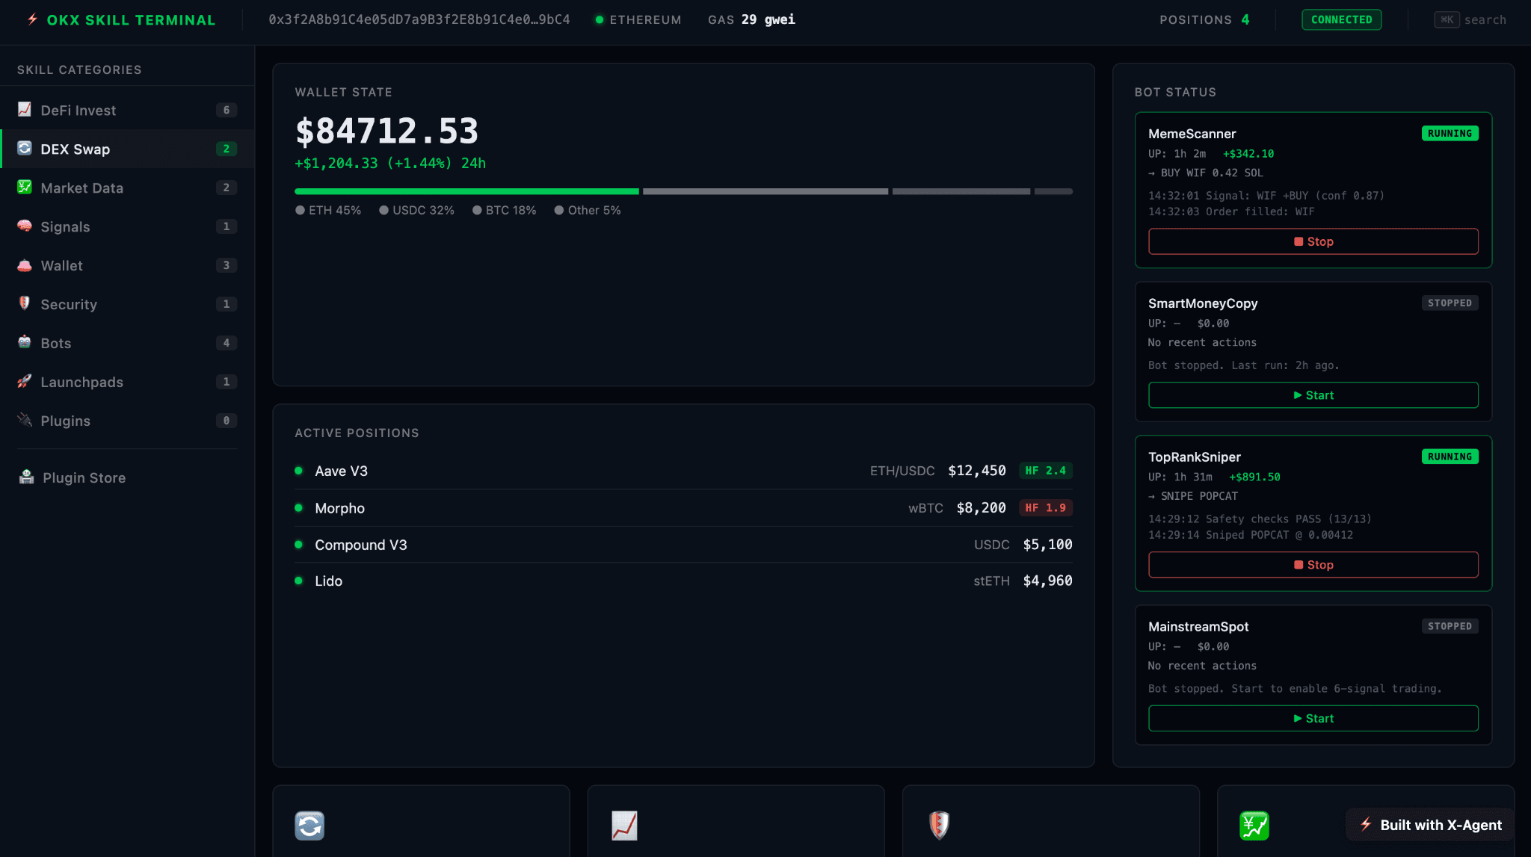Click the POSITIONS 4 counter in header
The width and height of the screenshot is (1531, 857).
pyautogui.click(x=1204, y=19)
